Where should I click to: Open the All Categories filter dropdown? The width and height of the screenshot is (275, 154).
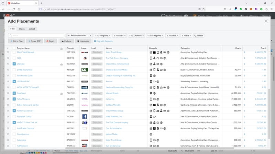155,36
